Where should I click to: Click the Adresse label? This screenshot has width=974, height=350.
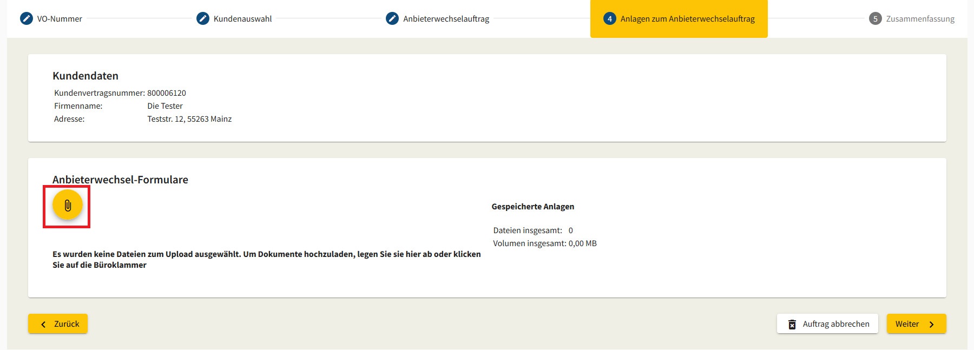pyautogui.click(x=69, y=119)
